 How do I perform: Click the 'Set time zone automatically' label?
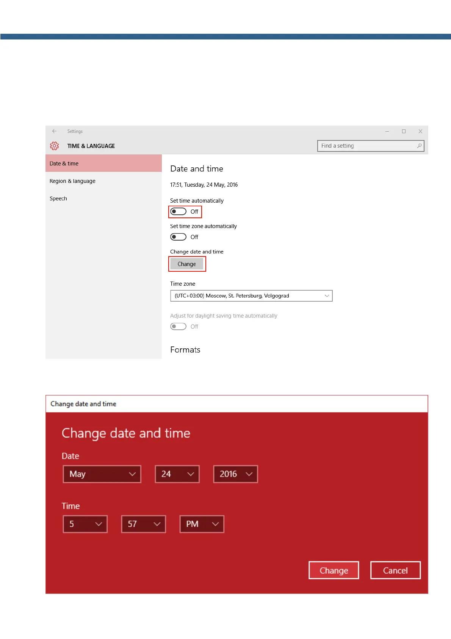(204, 226)
